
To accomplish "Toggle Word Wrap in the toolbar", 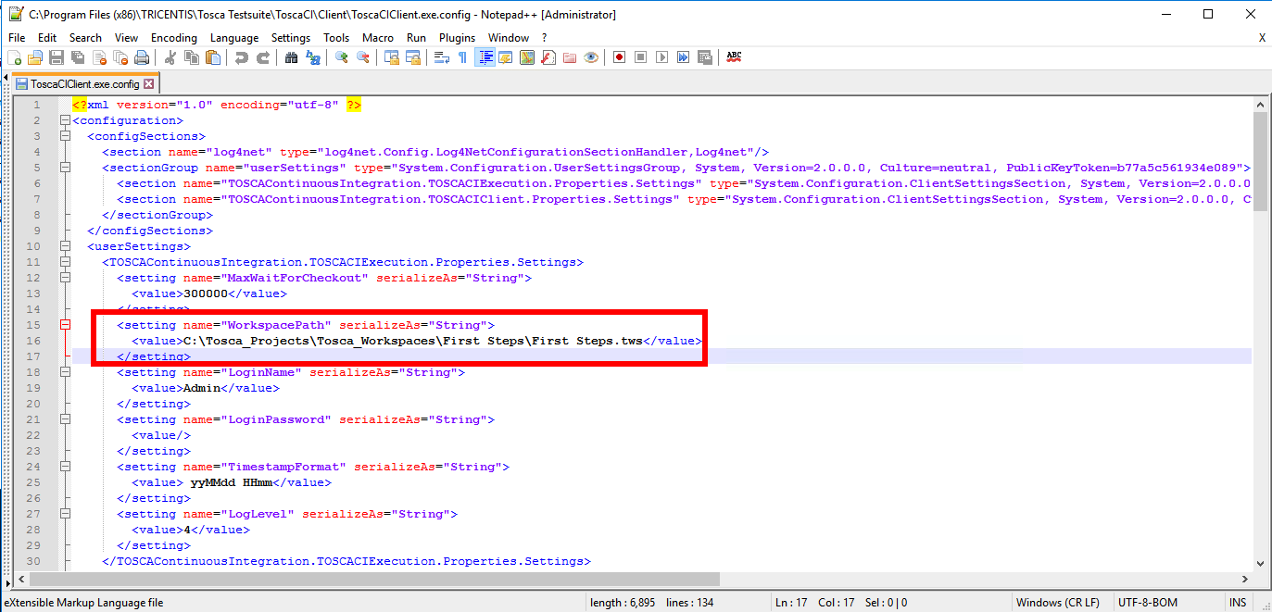I will click(442, 57).
